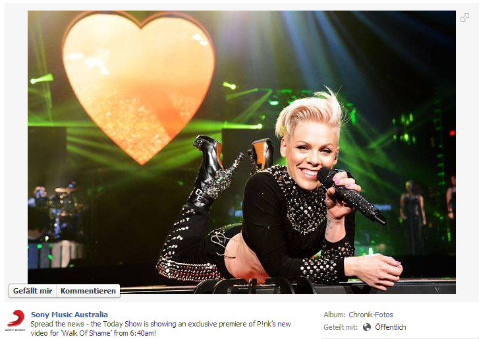The image size is (500, 339).
Task: Click the Öffentlich privacy label
Action: tap(390, 327)
